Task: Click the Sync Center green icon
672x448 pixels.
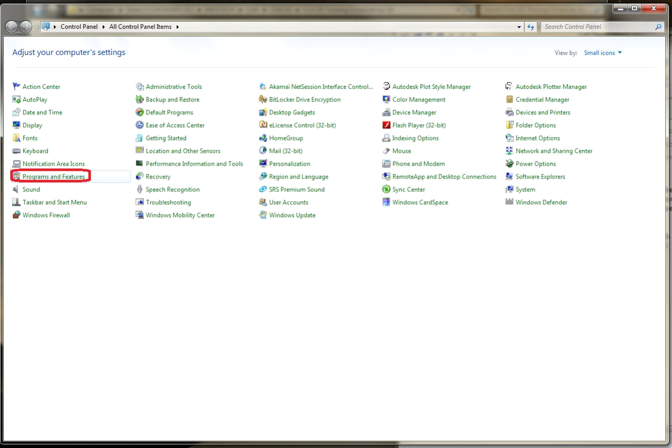Action: (387, 189)
